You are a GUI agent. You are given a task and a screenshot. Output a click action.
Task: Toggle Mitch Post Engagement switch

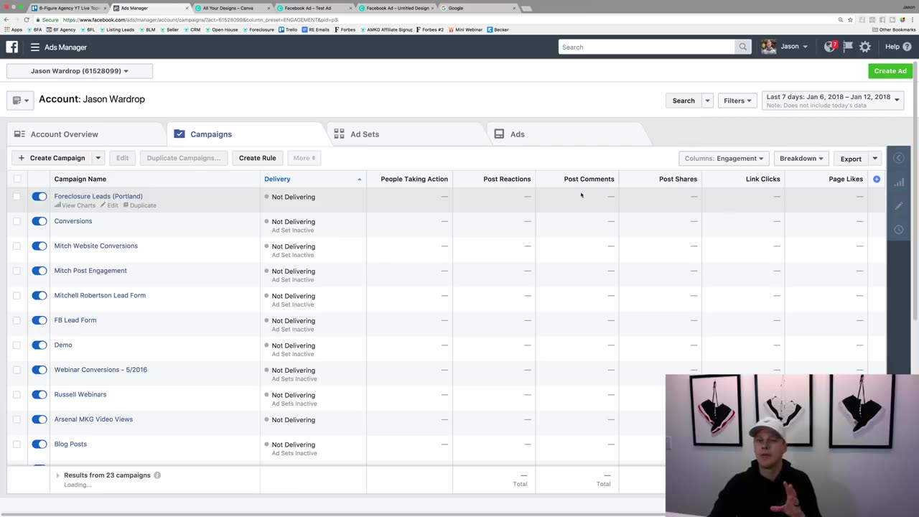coord(39,271)
